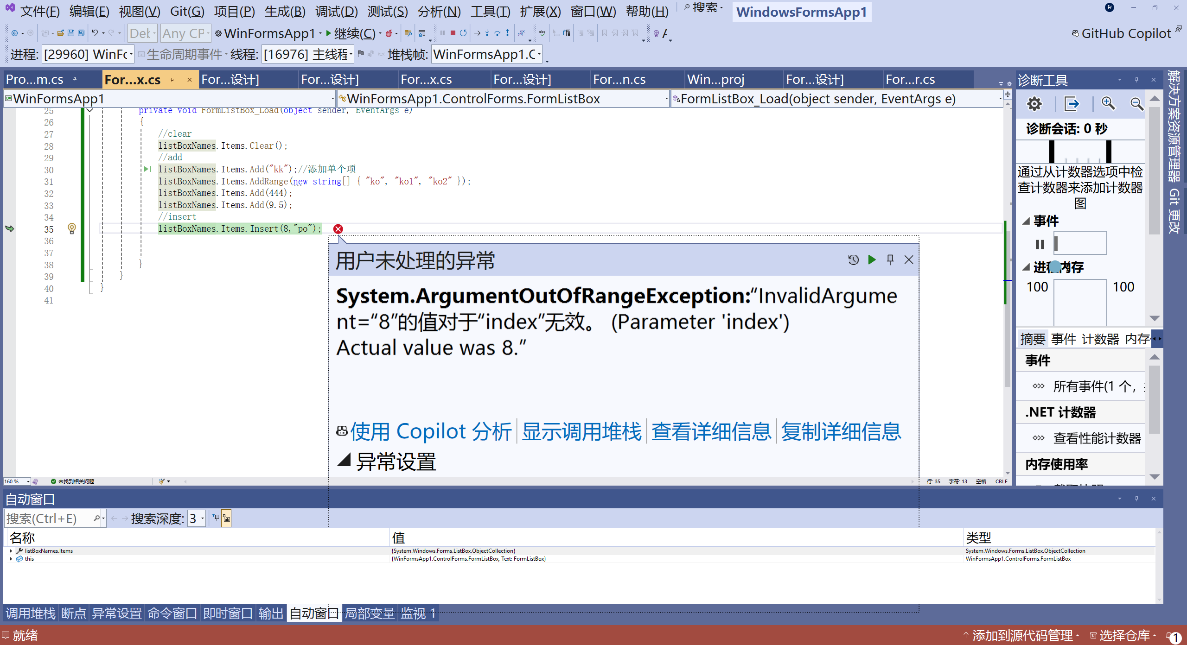
Task: Open diagnostic tools settings gear
Action: [x=1034, y=104]
